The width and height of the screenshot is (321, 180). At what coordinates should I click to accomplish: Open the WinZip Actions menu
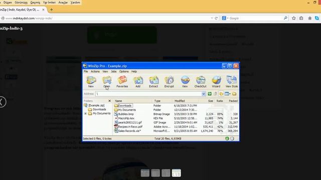[95, 71]
